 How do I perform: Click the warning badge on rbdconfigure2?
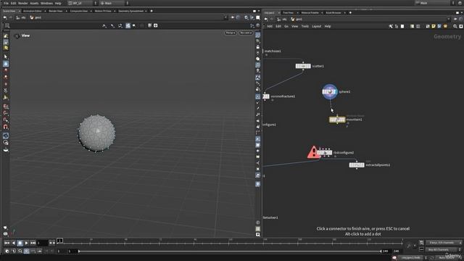tap(313, 152)
